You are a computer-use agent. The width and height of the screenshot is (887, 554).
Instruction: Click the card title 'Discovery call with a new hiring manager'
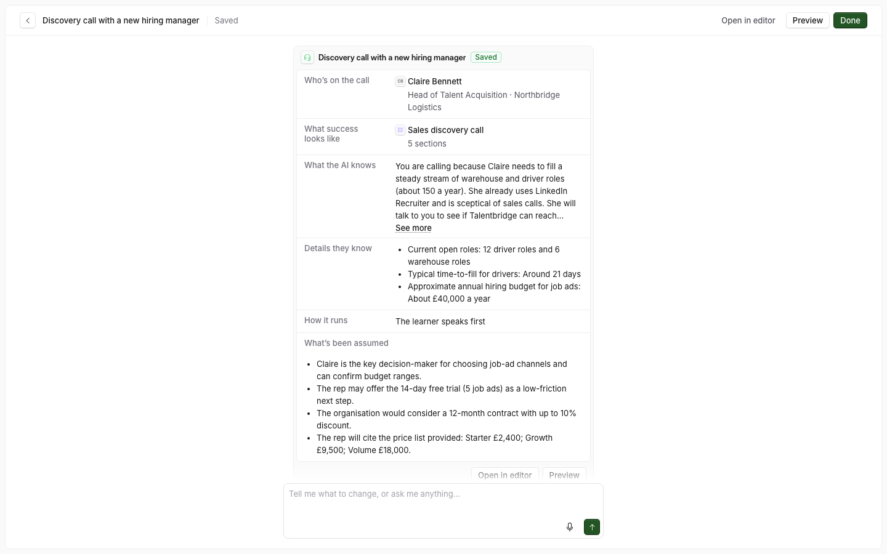[x=392, y=57]
